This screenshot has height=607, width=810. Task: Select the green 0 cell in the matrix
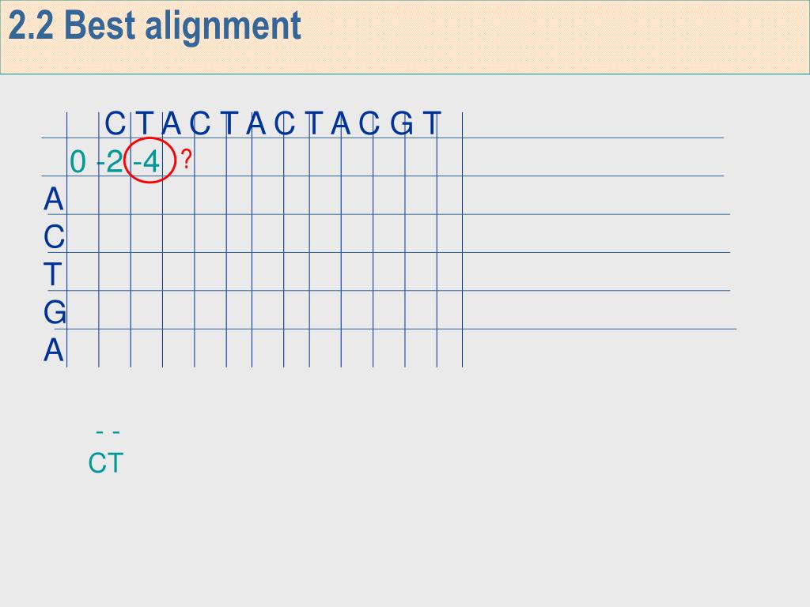(78, 161)
